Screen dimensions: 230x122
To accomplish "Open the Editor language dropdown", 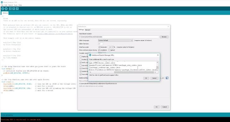I will pos(115,40).
